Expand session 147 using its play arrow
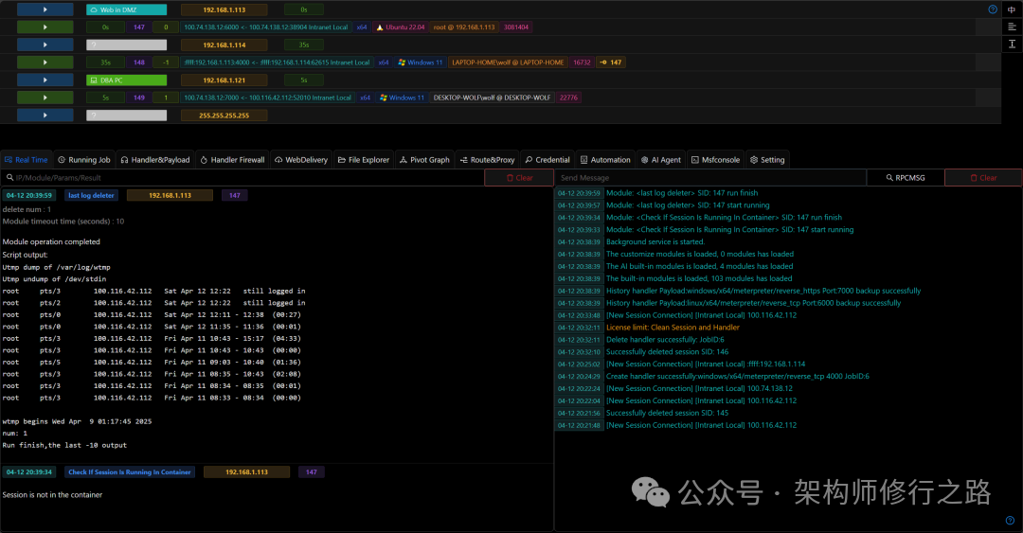The image size is (1023, 533). pos(45,27)
